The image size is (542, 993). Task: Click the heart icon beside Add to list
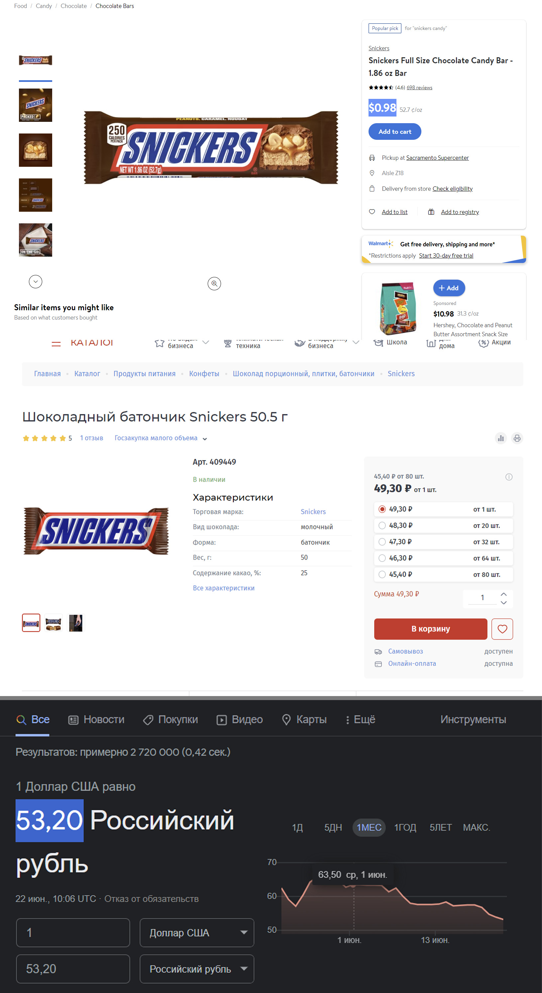tap(372, 212)
